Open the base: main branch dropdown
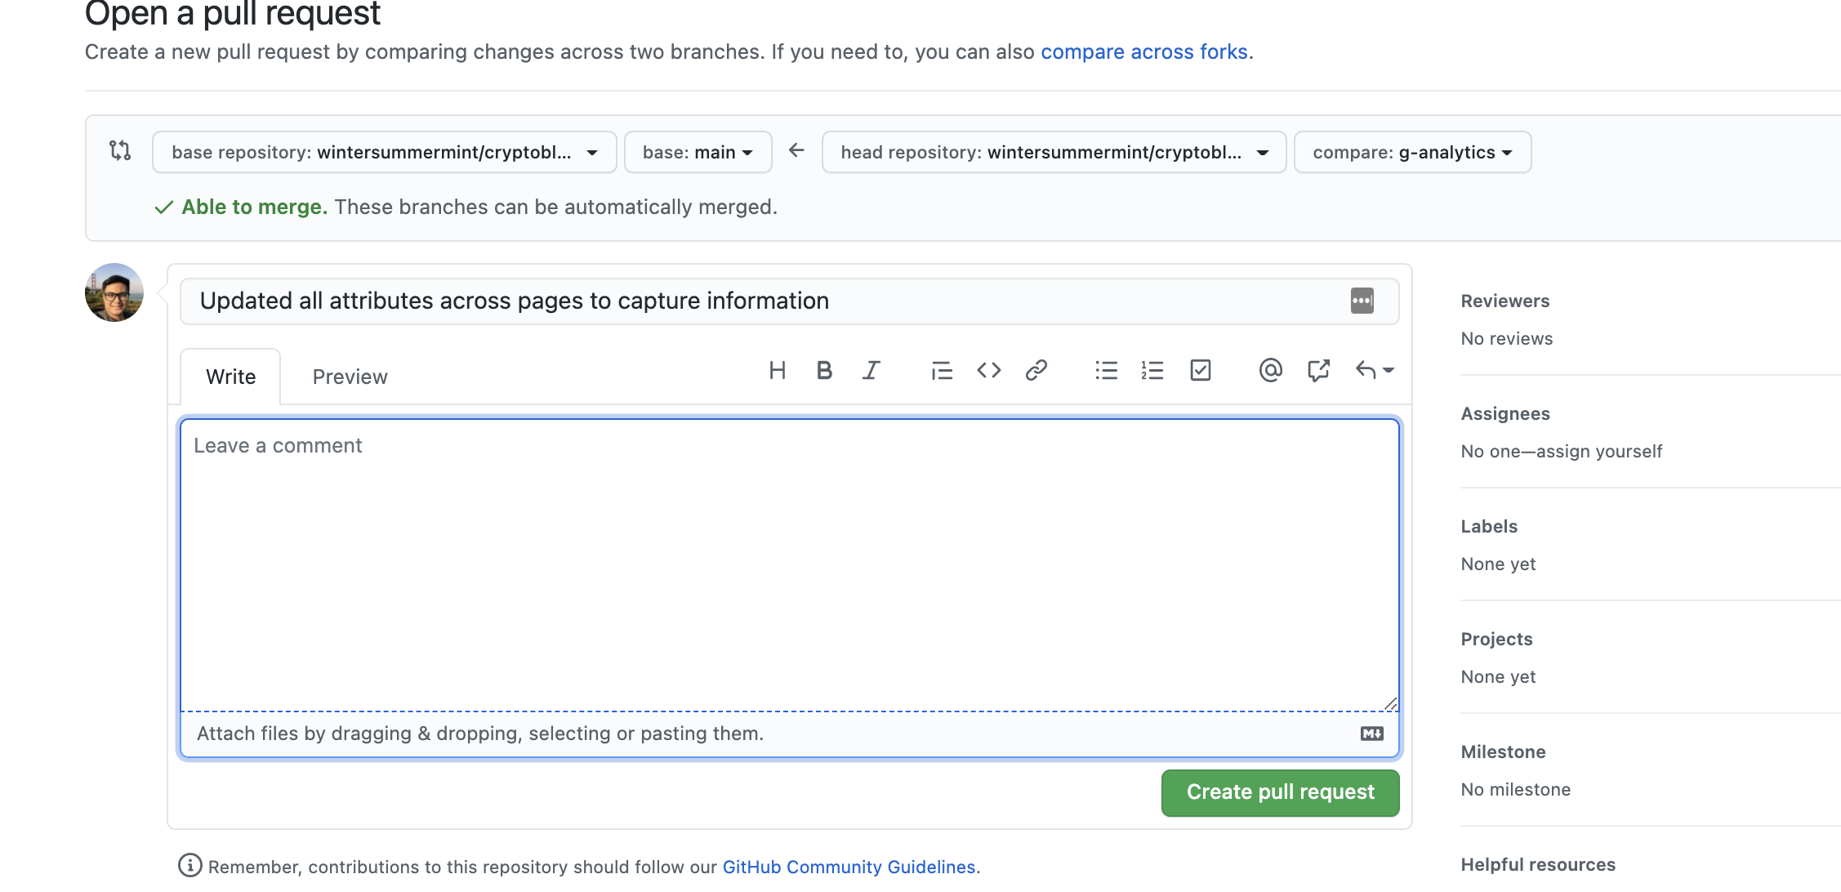The width and height of the screenshot is (1841, 892). point(698,152)
